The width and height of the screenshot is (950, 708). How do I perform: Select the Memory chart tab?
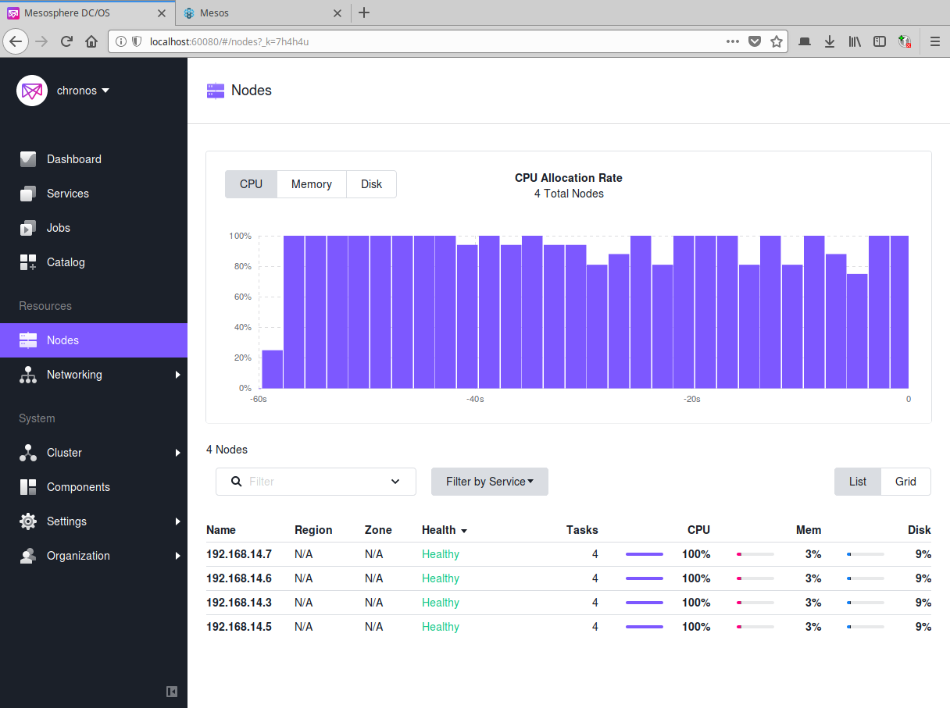point(312,184)
